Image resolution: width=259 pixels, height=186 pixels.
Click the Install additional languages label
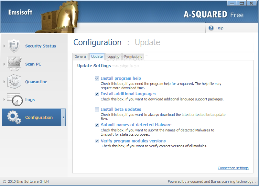click(x=128, y=94)
